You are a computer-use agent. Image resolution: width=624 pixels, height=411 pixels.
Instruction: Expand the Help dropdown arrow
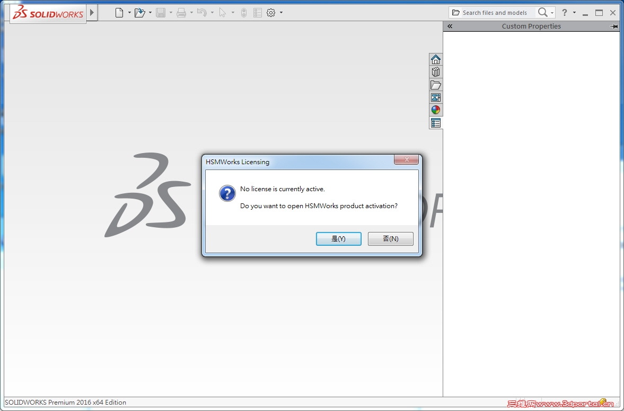(574, 13)
